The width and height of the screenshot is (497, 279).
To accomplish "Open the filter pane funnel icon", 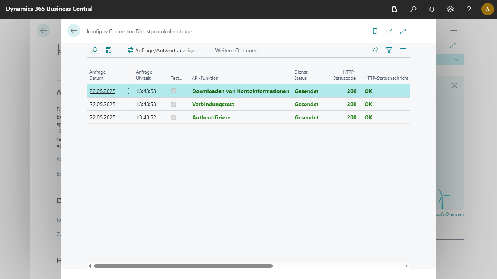I will [389, 50].
